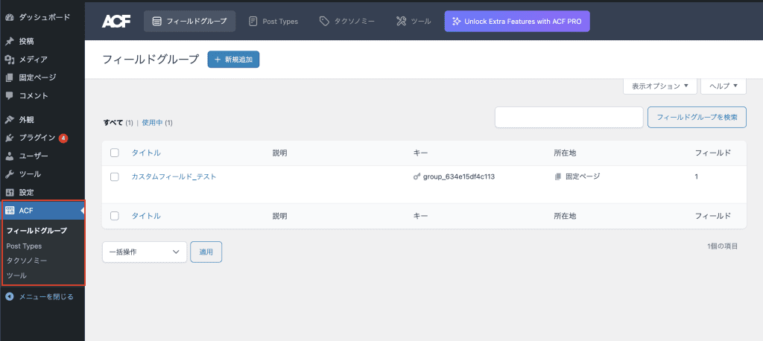Open the 一括操作 bulk actions dropdown

145,252
